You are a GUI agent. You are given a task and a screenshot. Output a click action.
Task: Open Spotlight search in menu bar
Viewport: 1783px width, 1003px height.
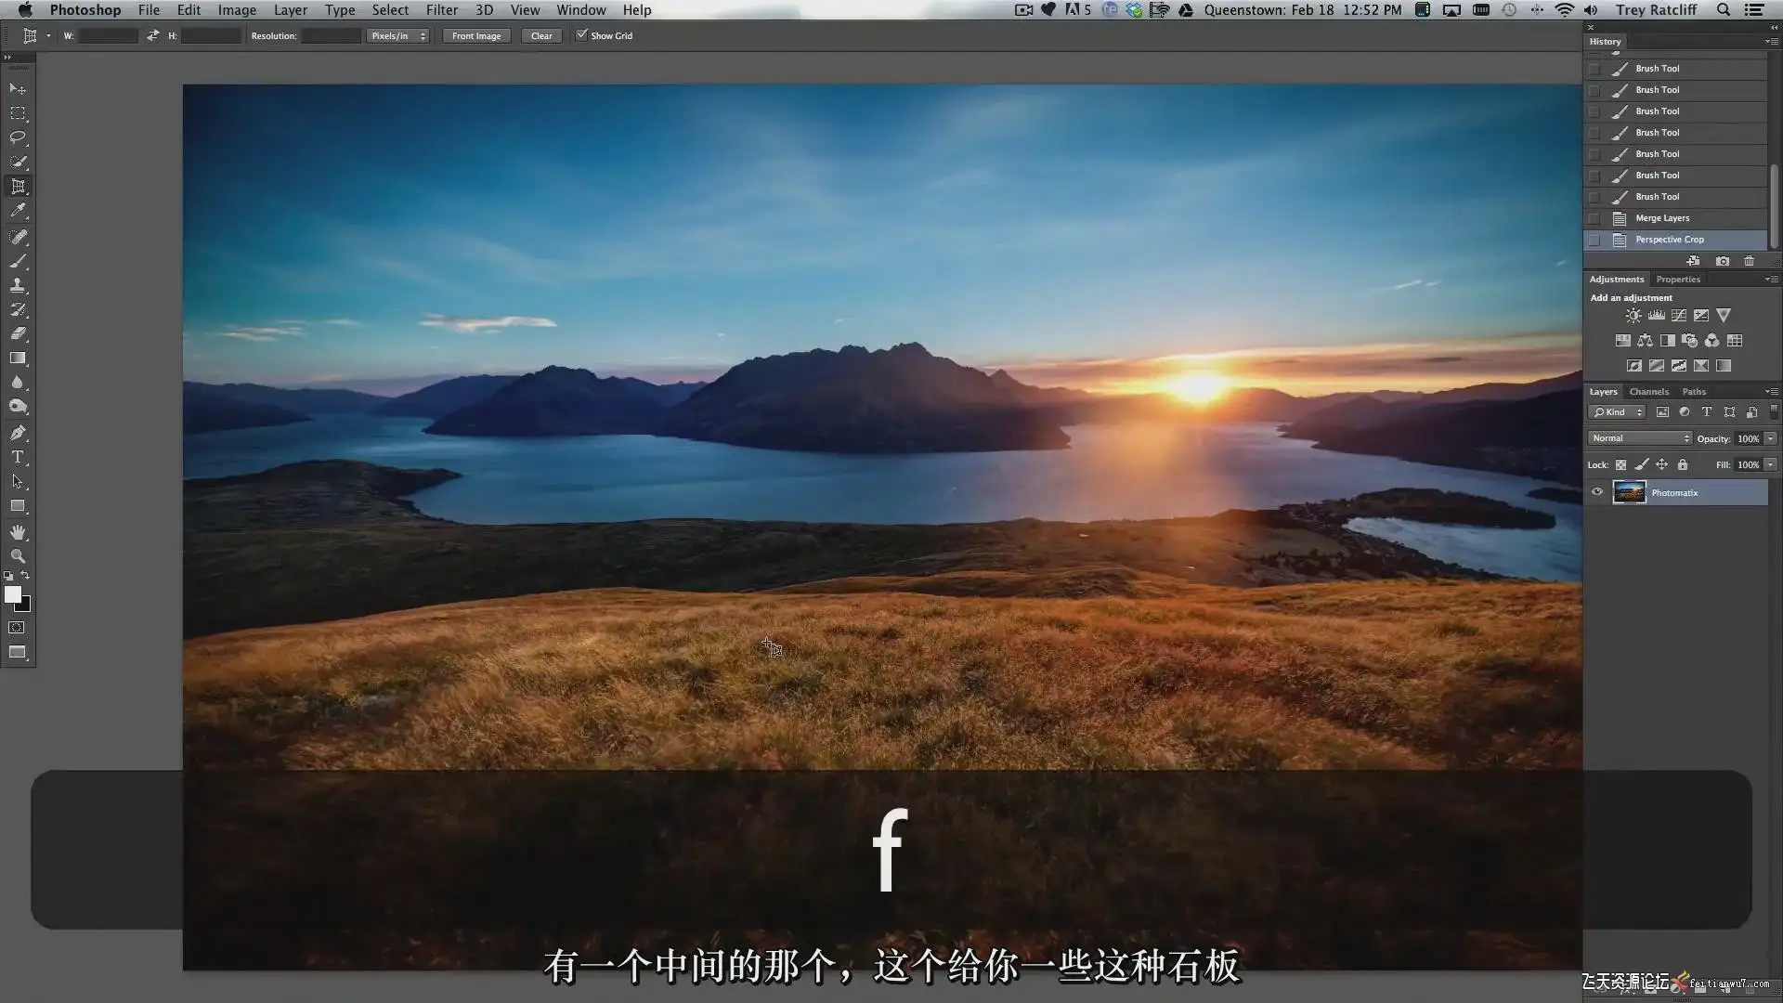[x=1724, y=10]
